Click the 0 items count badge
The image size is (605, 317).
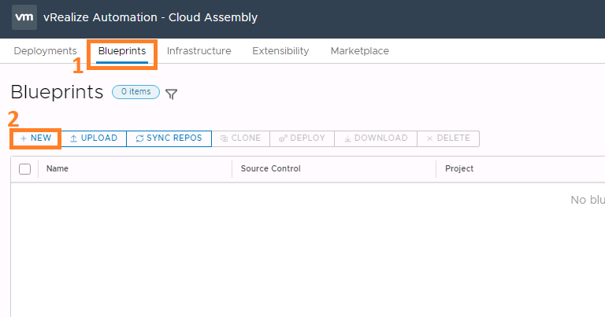(135, 92)
